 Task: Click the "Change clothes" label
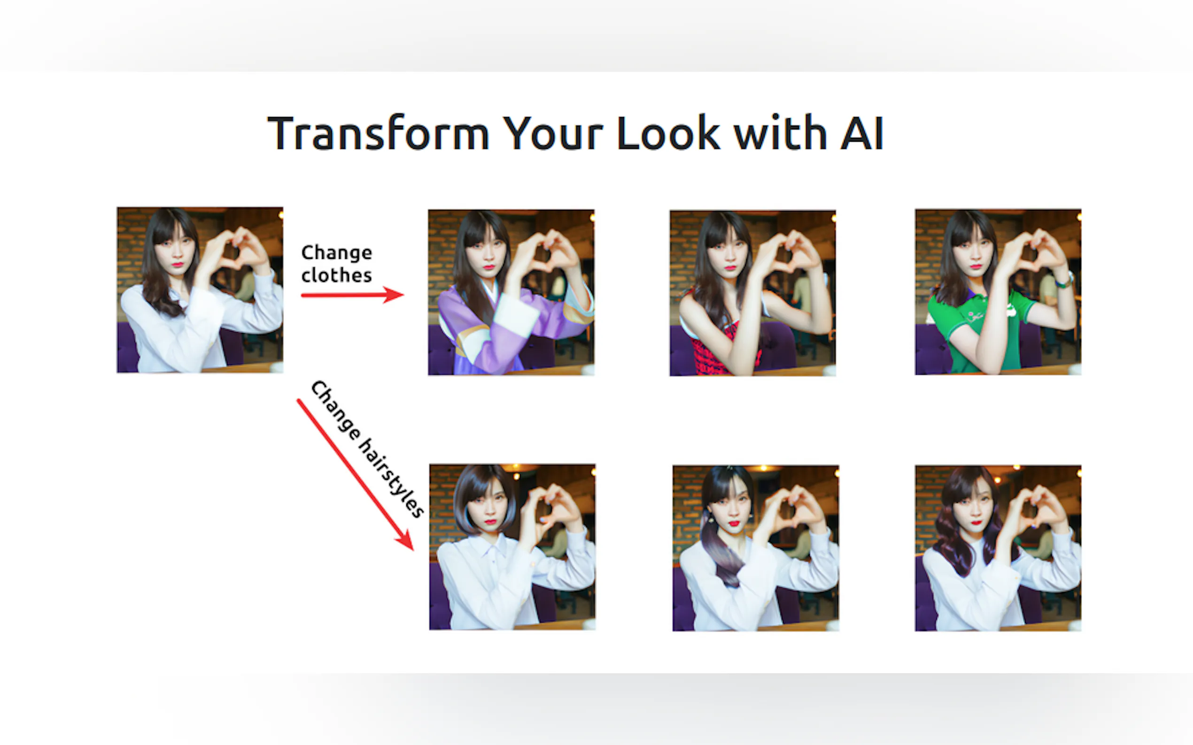point(337,264)
